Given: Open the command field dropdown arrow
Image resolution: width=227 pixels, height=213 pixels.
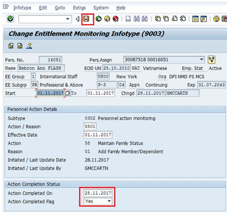Looking at the screenshot, I should [x=68, y=19].
